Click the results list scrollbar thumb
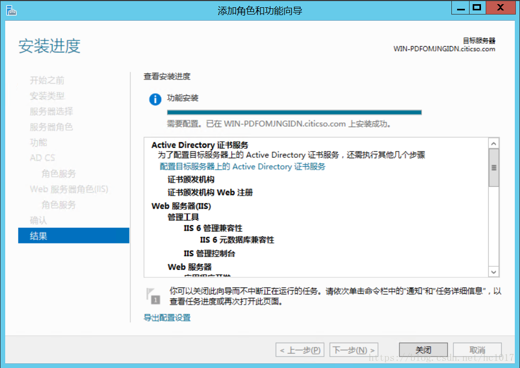Viewport: 520px width, 368px height. [493, 168]
